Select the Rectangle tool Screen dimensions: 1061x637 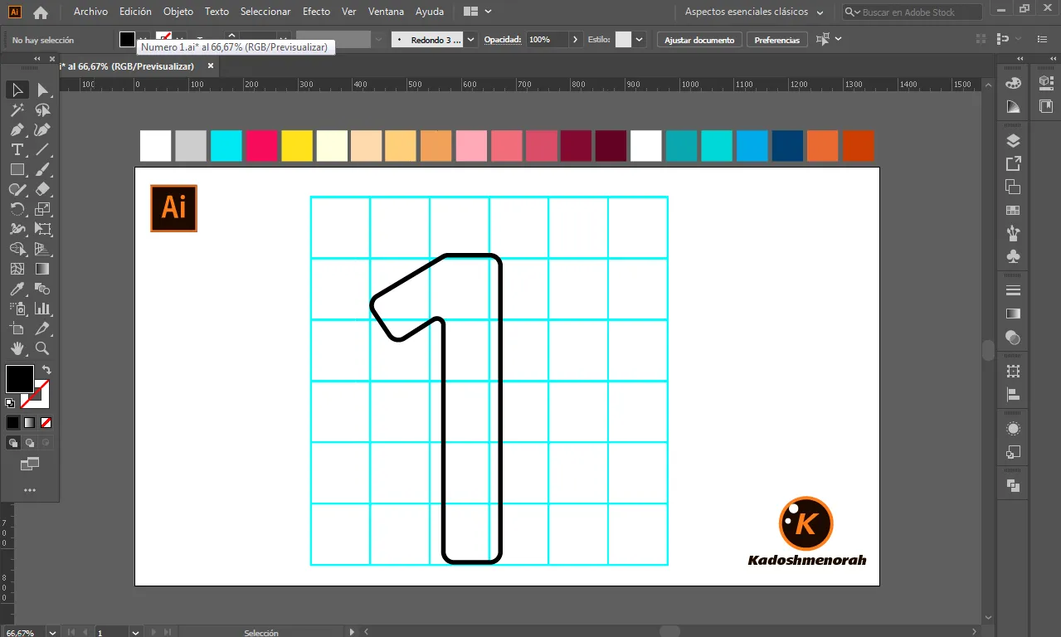click(17, 169)
